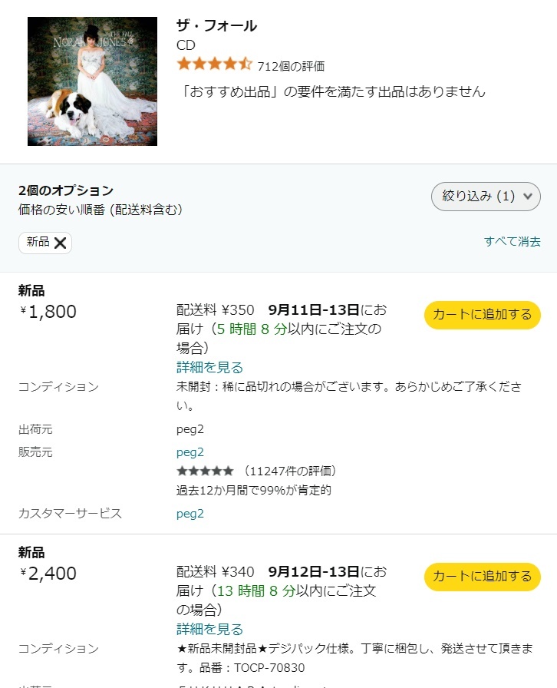Open the 712 ratings count link
557x688 pixels.
coord(291,66)
